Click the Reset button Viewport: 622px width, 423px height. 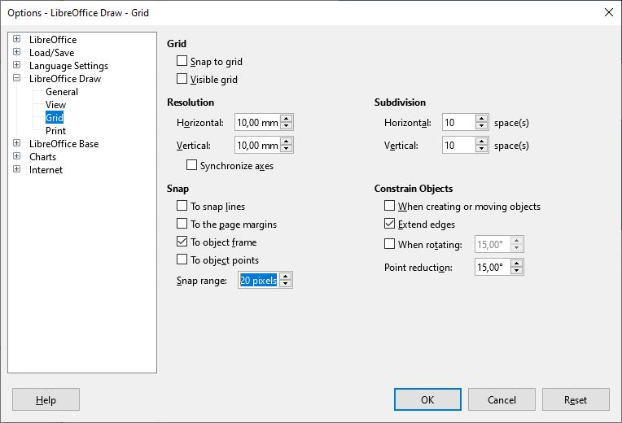[576, 399]
